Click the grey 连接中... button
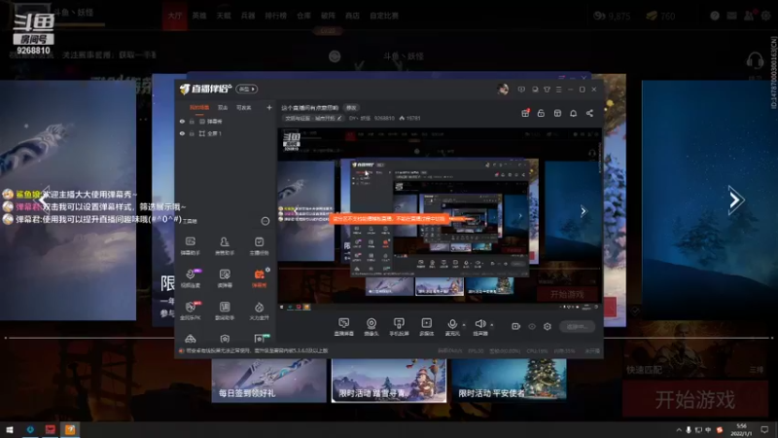The width and height of the screenshot is (778, 438). tap(577, 326)
